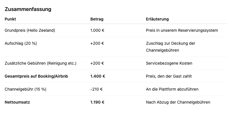Click the Grundpreis (Hello Zeeland) cell
Screen dimensions: 227x116
30,30
